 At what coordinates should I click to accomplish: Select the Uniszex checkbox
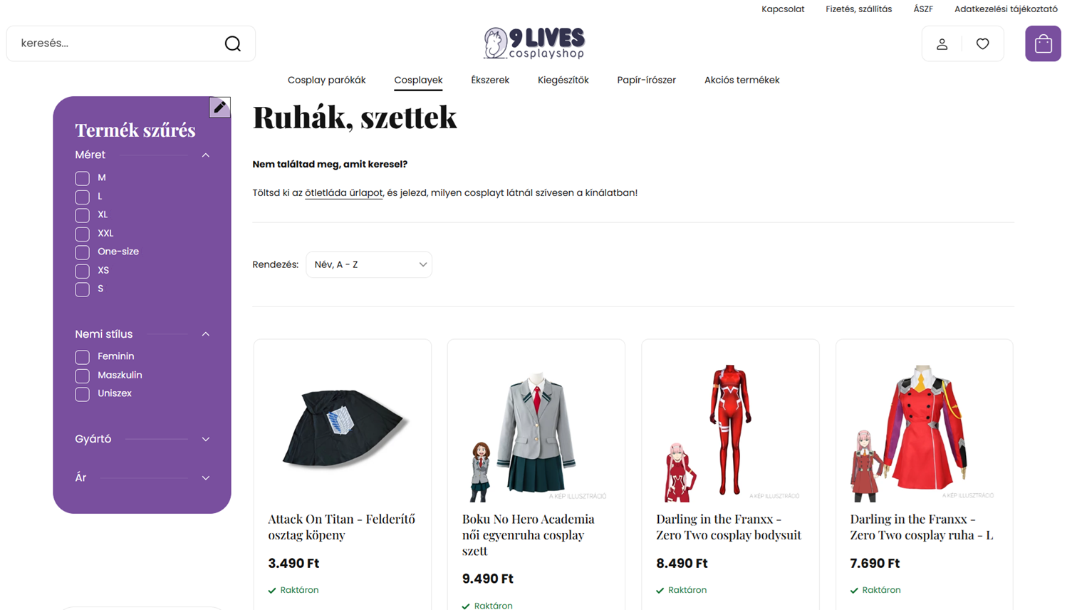82,394
